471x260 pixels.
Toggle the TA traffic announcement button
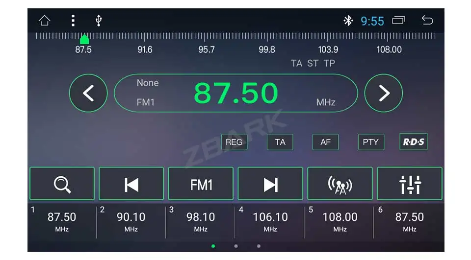click(x=280, y=142)
